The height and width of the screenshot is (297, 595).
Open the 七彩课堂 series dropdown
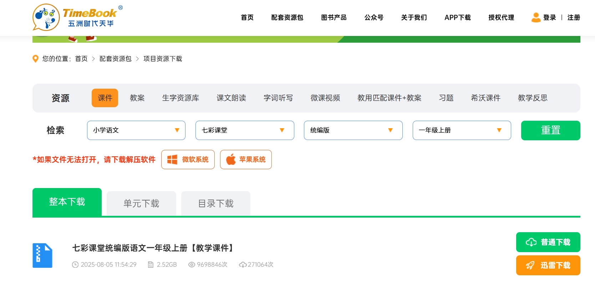[x=245, y=130]
